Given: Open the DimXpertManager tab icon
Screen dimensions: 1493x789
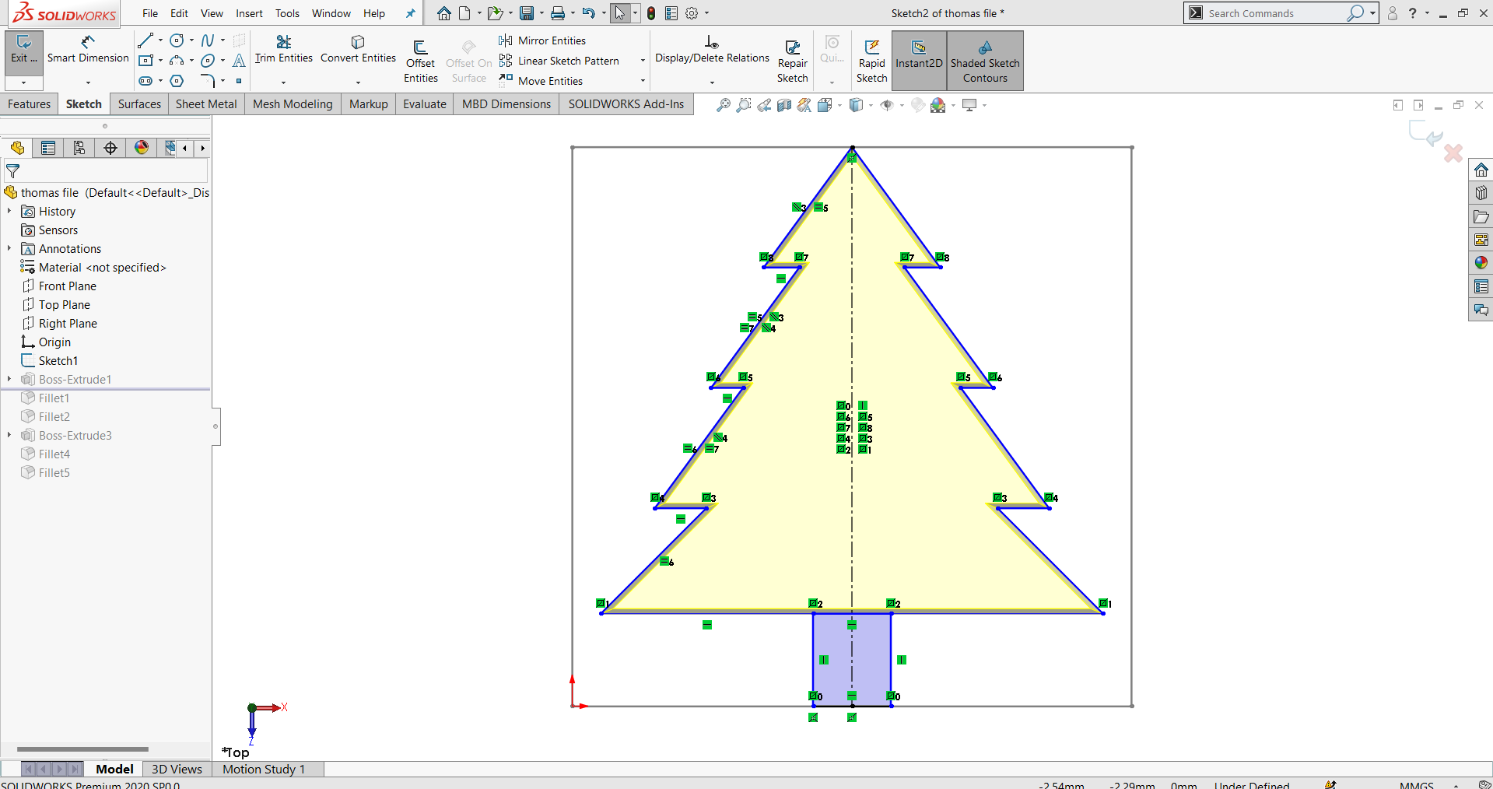Looking at the screenshot, I should (110, 148).
